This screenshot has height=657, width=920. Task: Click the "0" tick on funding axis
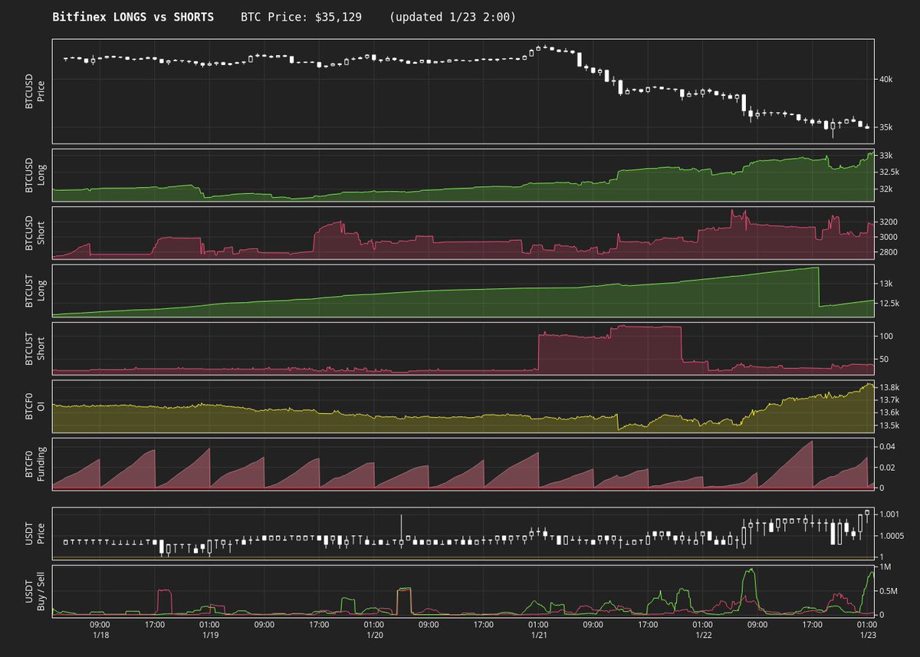(x=881, y=488)
